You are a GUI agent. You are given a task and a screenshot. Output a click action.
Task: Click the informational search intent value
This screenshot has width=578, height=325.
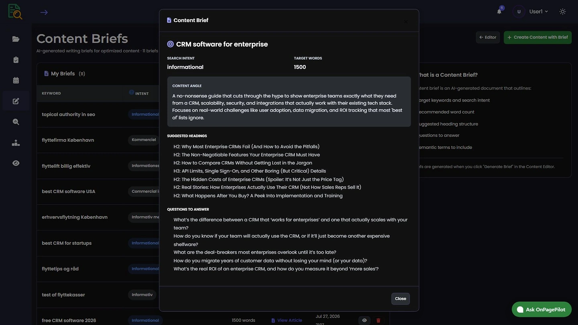[x=185, y=67]
